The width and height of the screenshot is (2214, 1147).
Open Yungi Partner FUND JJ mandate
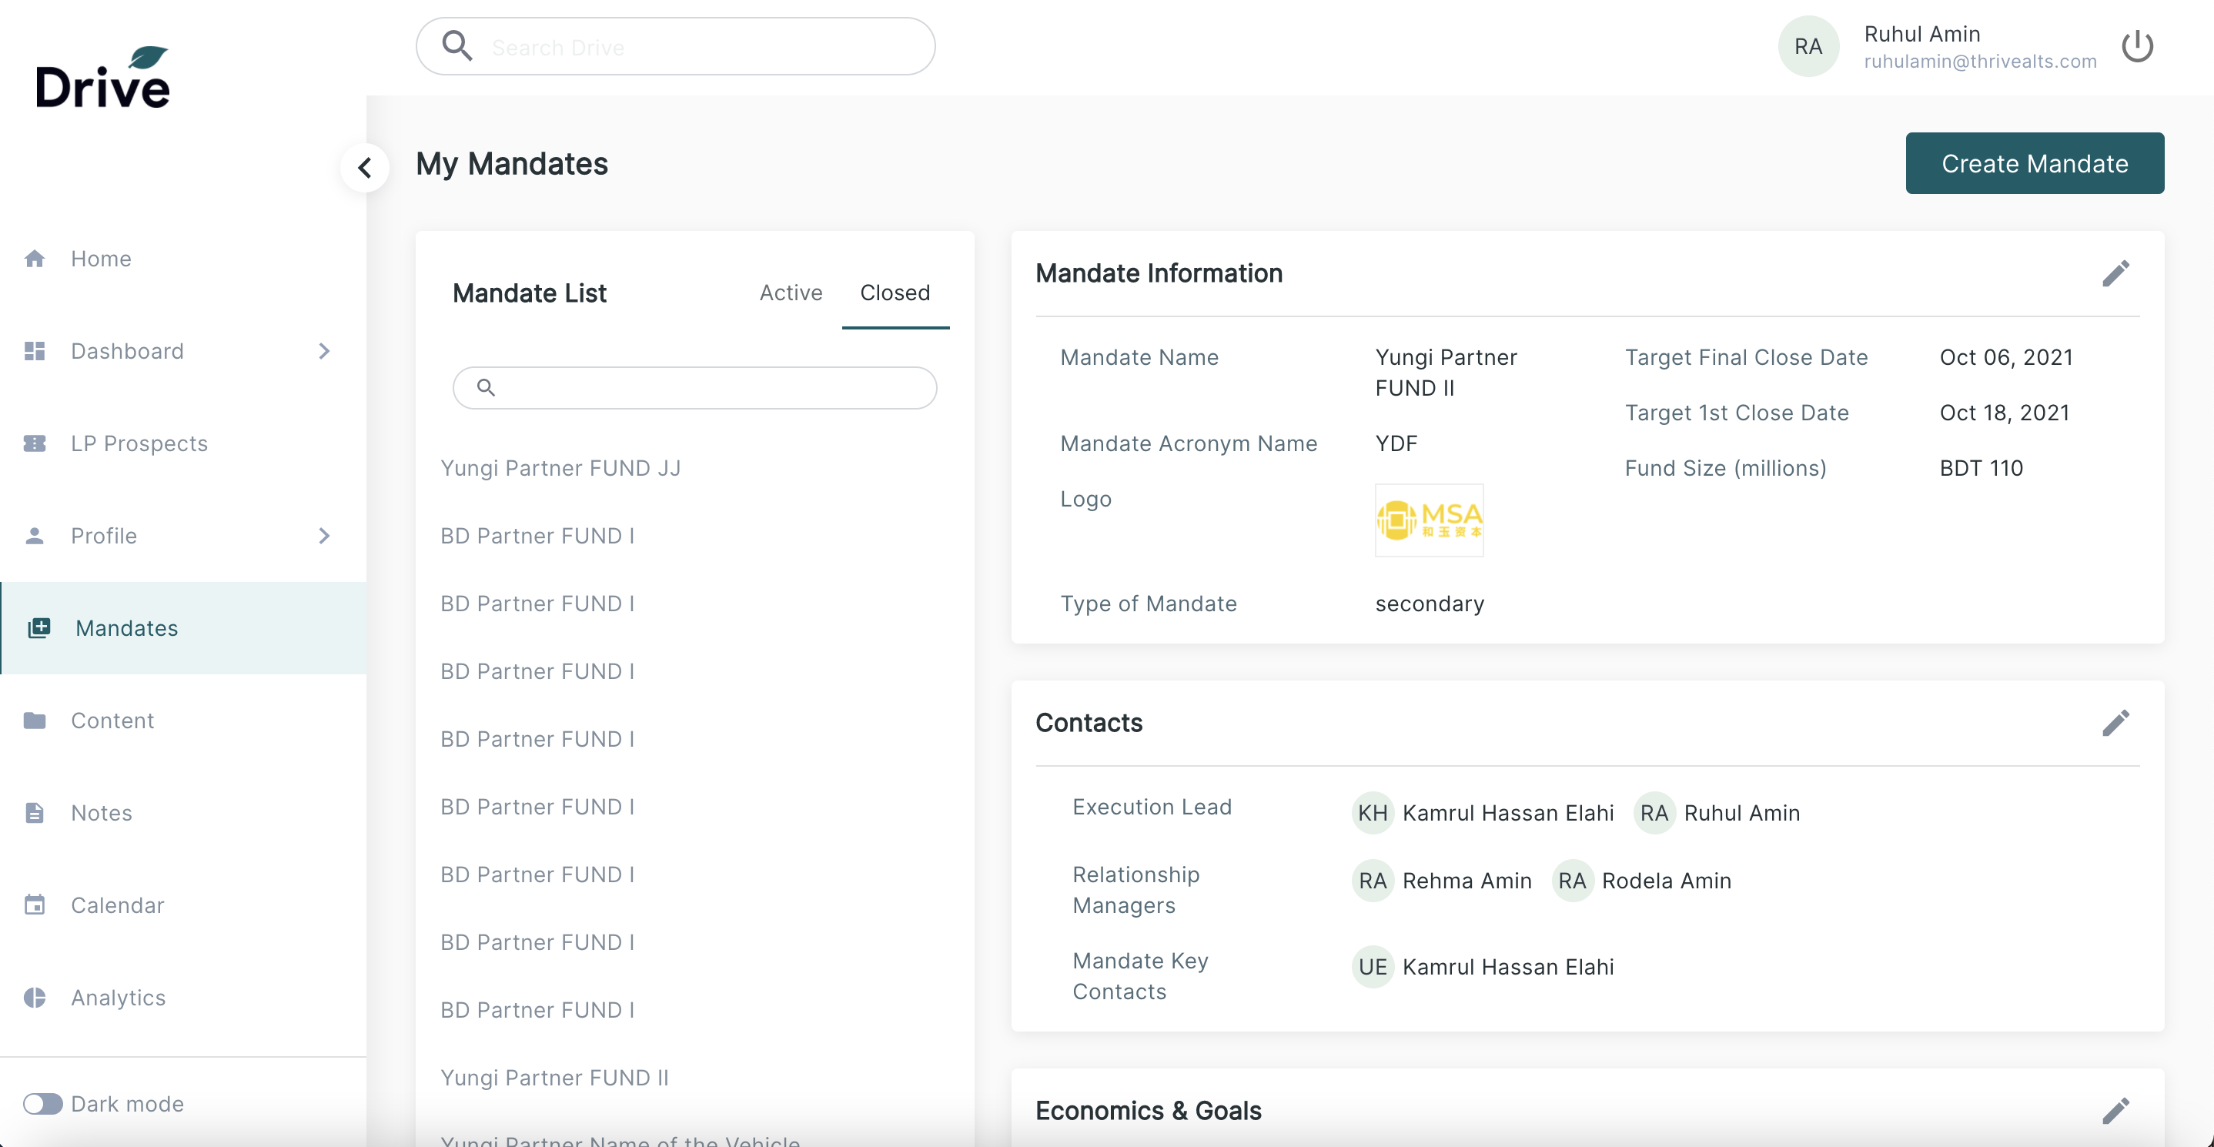click(x=560, y=467)
